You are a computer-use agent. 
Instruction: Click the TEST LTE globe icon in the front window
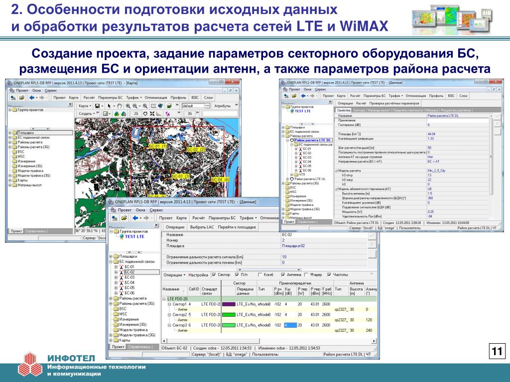[x=122, y=236]
